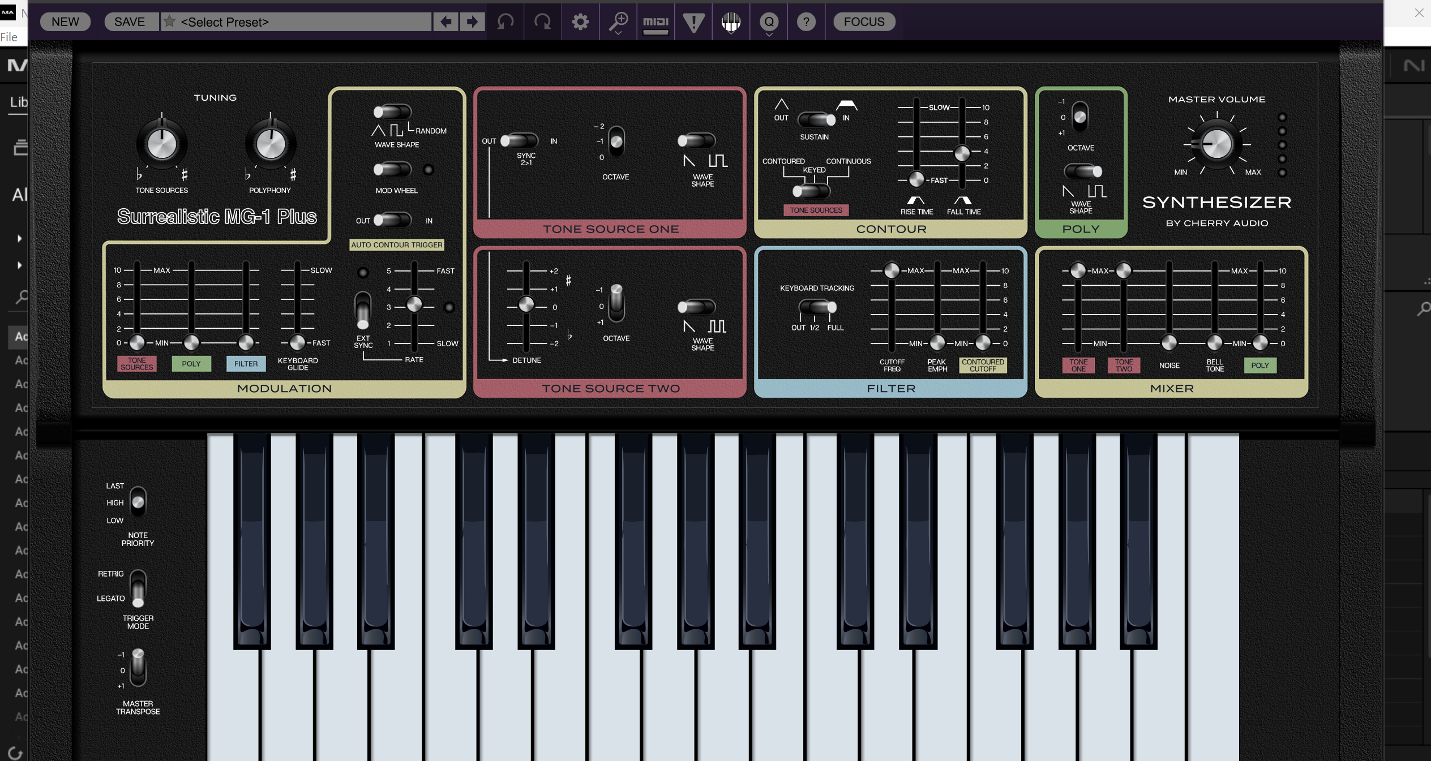The height and width of the screenshot is (761, 1431).
Task: Click the Tone Source One OCTAVE selector
Action: coord(616,141)
